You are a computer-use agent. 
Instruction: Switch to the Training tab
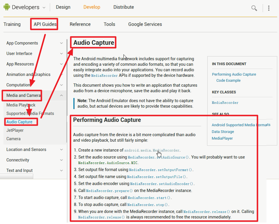click(x=12, y=24)
